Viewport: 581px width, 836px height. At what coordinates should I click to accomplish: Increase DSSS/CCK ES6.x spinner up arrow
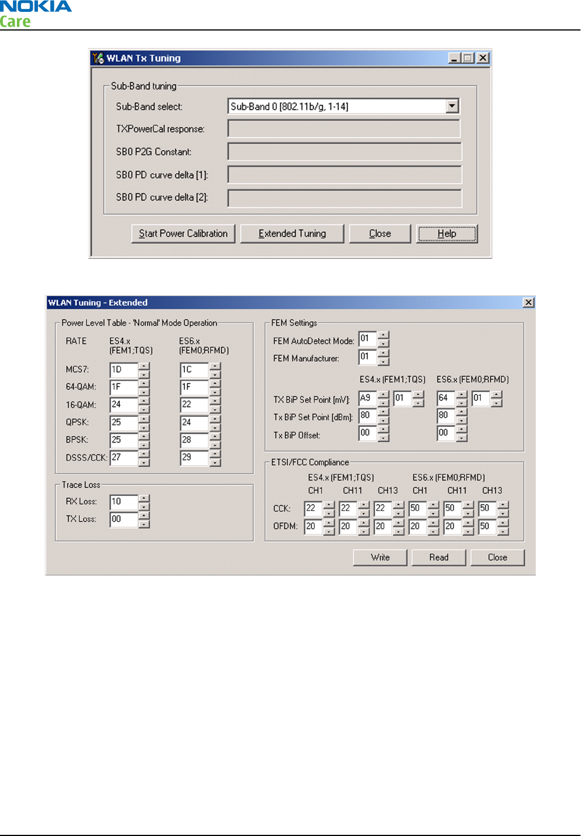215,454
